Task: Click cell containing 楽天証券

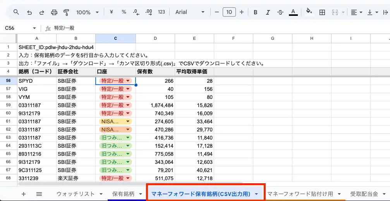Action: (76, 178)
